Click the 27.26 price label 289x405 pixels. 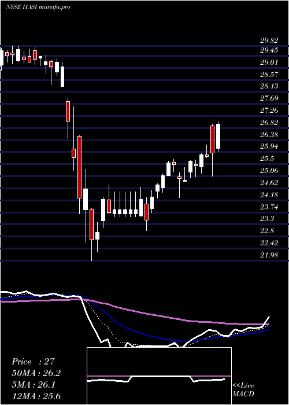point(269,111)
